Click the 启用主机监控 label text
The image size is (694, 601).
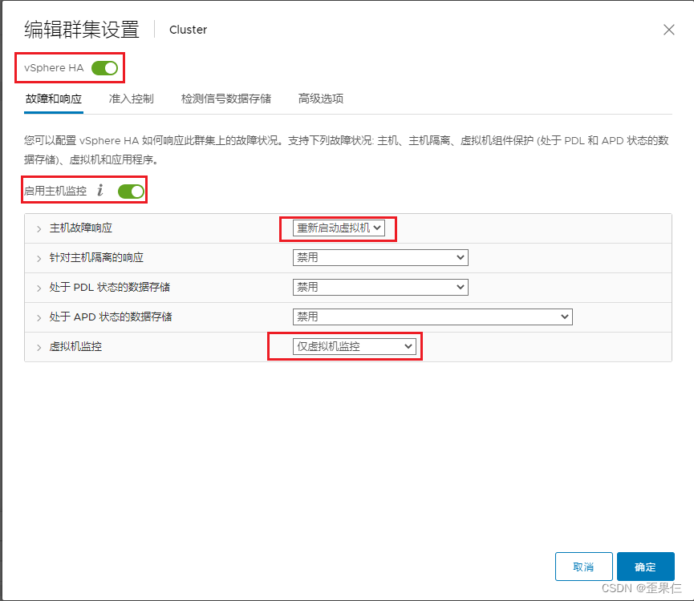(x=55, y=191)
